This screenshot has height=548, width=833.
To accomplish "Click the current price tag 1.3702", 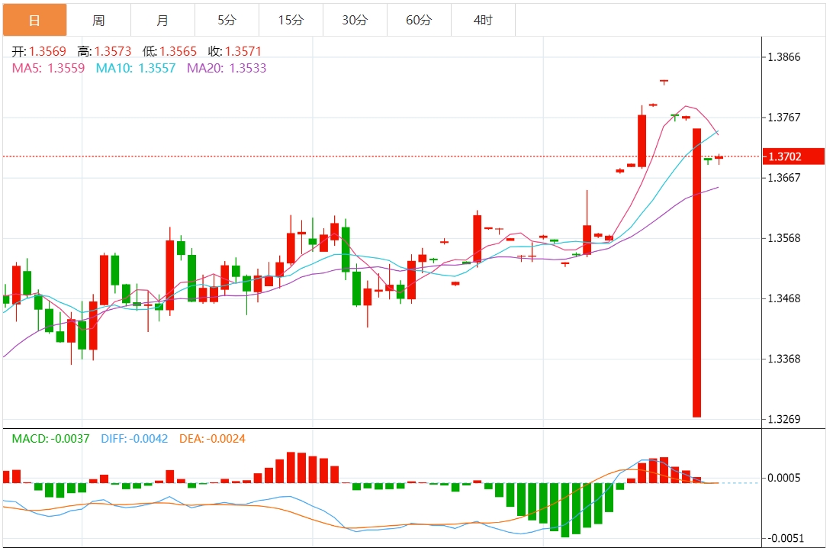I will (793, 156).
